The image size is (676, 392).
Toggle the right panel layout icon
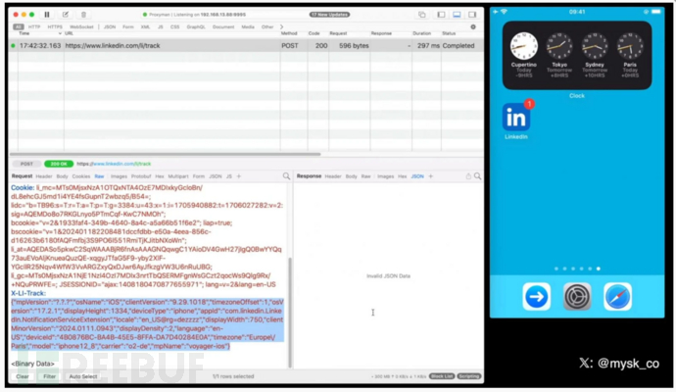[x=472, y=15]
